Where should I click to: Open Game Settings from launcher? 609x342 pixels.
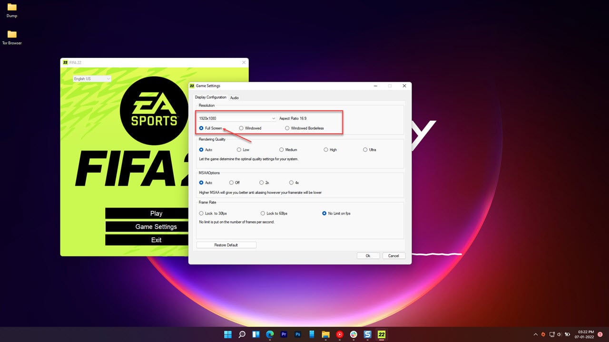tap(156, 227)
